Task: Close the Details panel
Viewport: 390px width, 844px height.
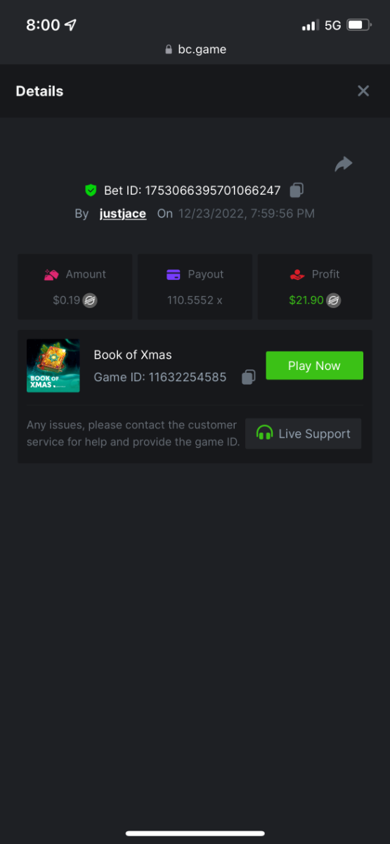Action: [363, 91]
